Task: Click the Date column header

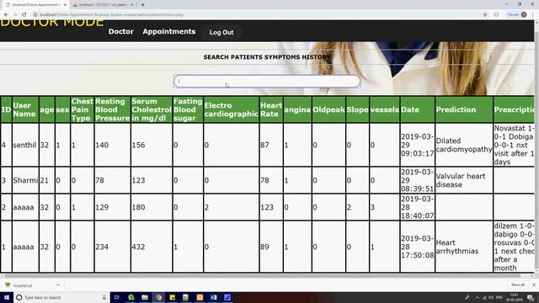Action: (418, 109)
